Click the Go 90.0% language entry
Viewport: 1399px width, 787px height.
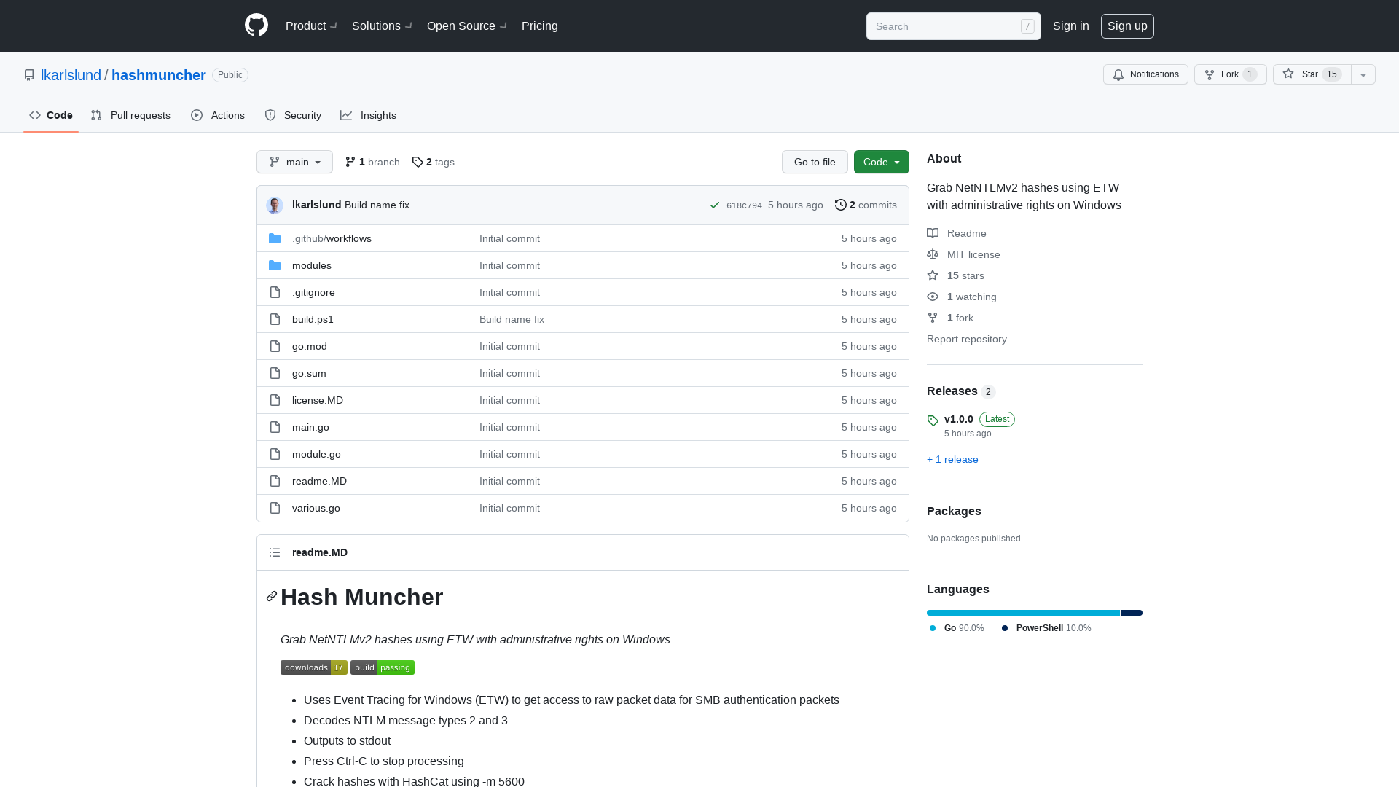[x=957, y=628]
